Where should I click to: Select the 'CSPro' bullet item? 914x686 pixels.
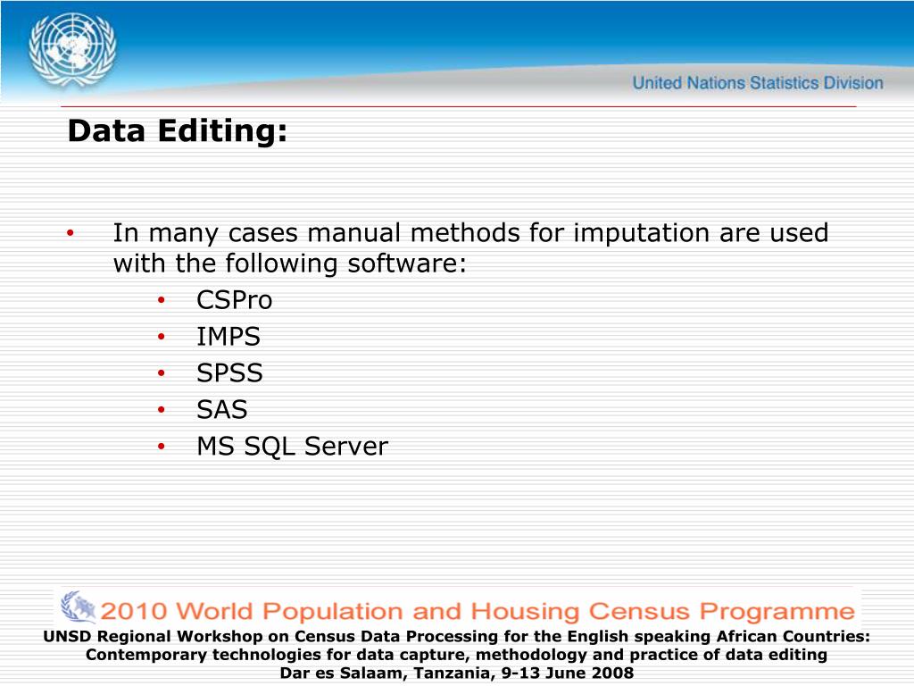235,300
